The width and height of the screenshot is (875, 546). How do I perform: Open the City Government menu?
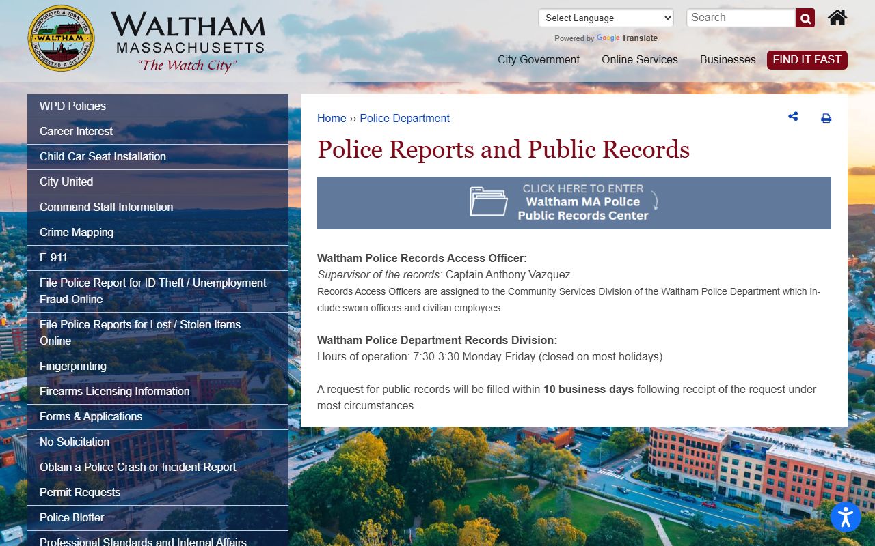tap(539, 59)
